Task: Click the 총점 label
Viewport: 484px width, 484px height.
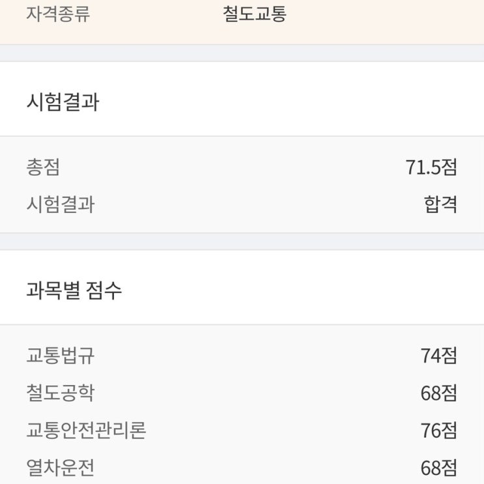Action: click(43, 167)
